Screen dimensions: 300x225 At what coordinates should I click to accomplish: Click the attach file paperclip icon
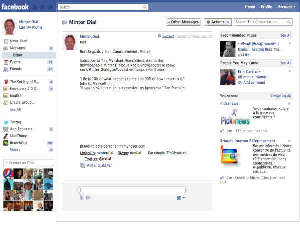point(81,198)
